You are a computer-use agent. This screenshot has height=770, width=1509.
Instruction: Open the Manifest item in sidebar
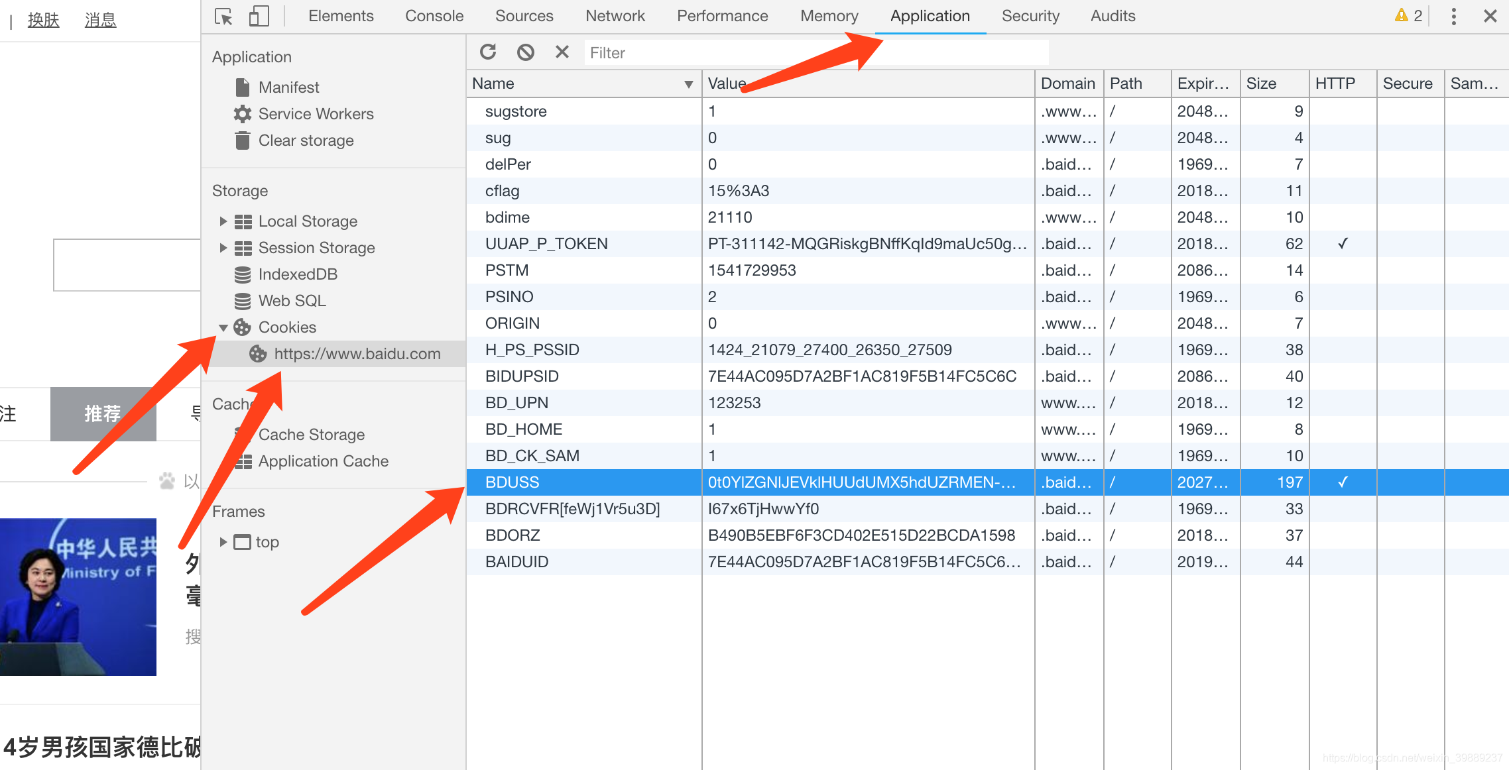click(288, 87)
